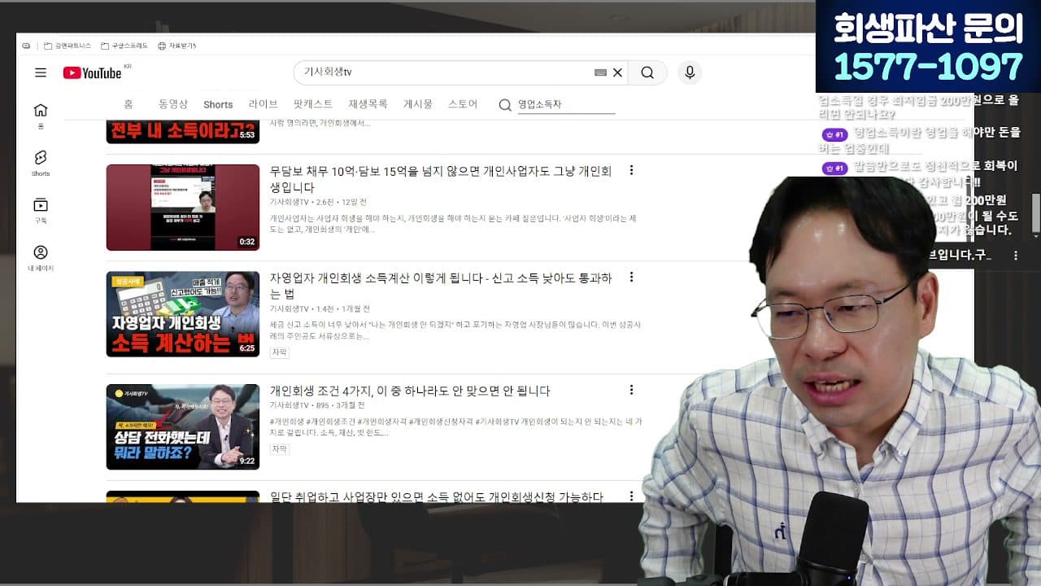Viewport: 1041px width, 586px height.
Task: Open options menu for 일단 취업하고 video
Action: tap(631, 495)
